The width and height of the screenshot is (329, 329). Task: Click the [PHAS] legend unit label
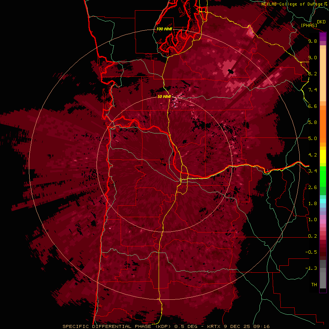click(x=309, y=26)
